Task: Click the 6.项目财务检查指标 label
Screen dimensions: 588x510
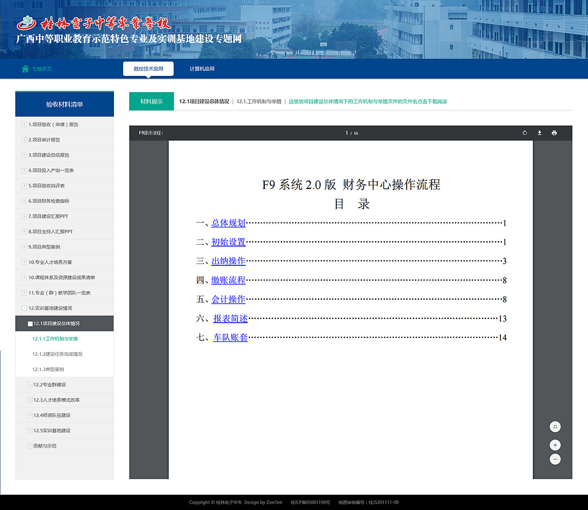Action: coord(49,202)
